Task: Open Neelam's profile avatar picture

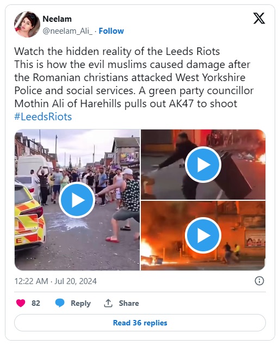Action: pos(27,24)
